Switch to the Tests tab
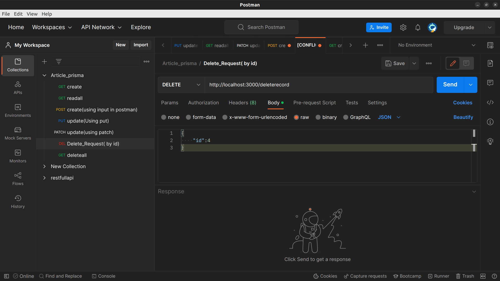 [352, 103]
